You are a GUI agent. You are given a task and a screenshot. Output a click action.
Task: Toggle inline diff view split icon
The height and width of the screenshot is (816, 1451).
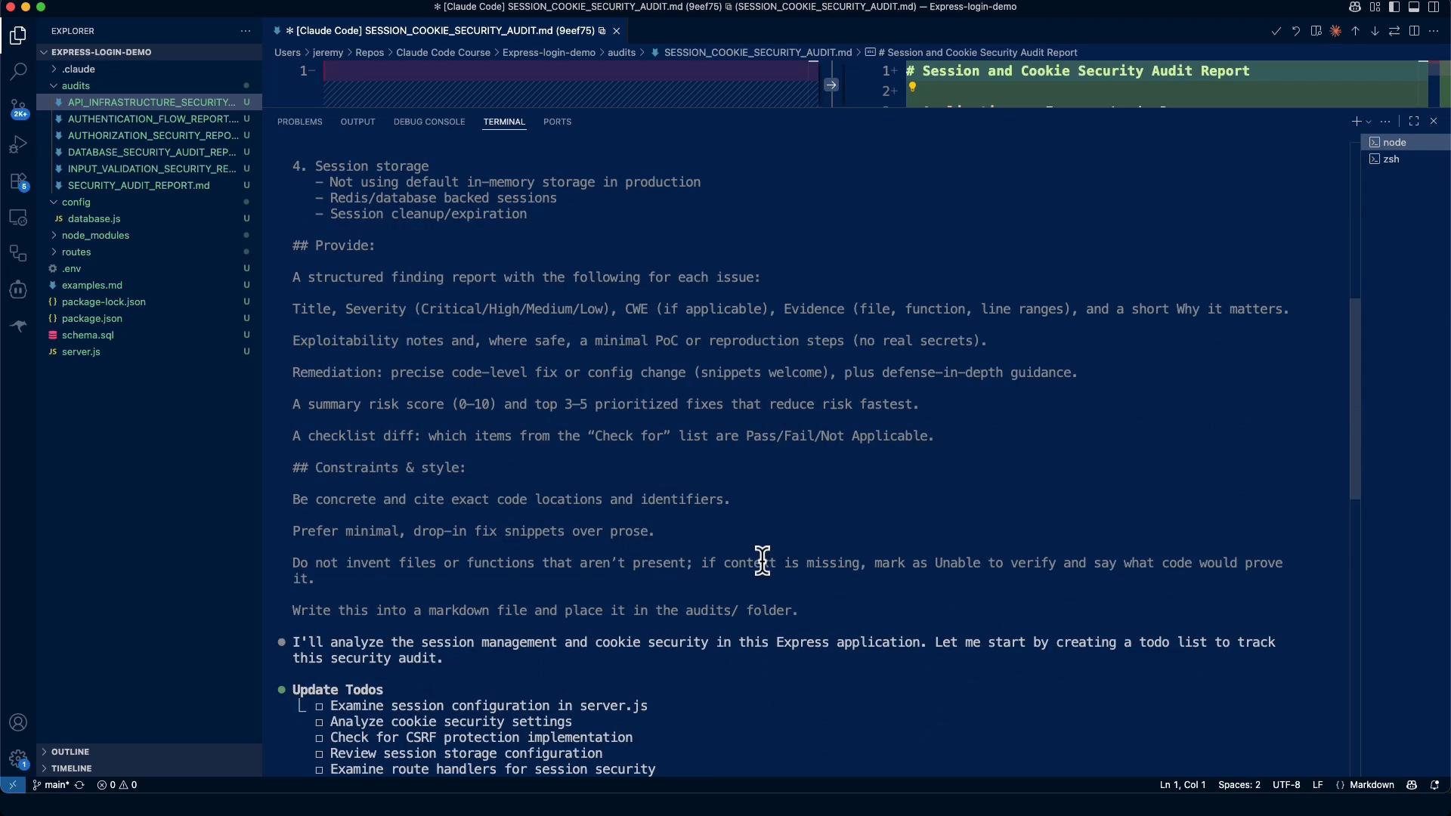1414,31
